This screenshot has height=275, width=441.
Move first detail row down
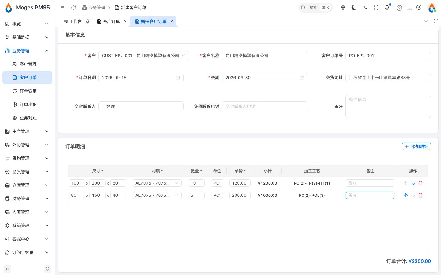[x=413, y=183]
